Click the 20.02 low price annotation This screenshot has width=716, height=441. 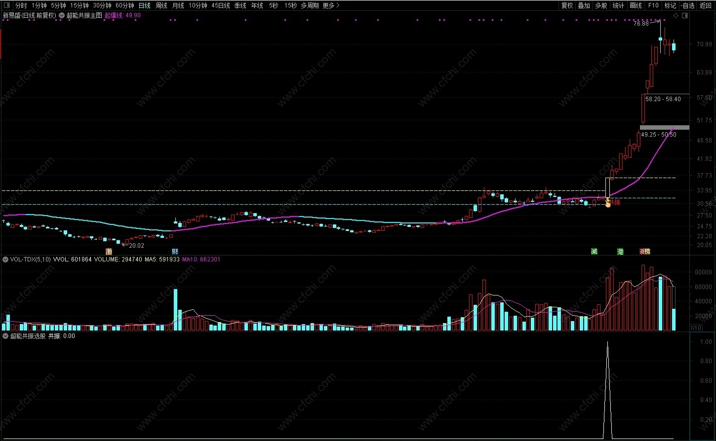pos(137,246)
